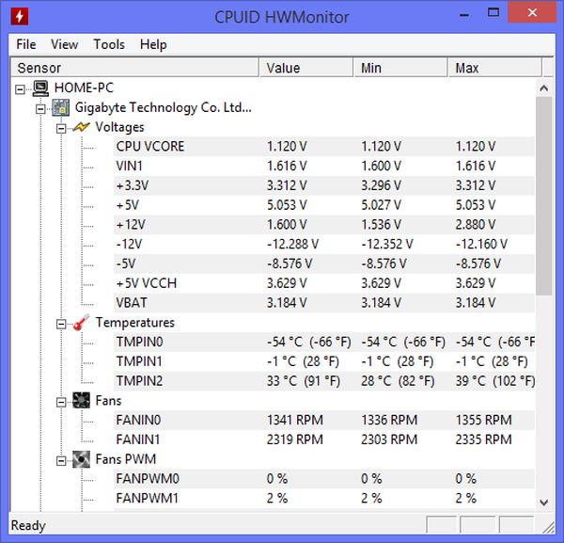
Task: Select the FANIN1 fan row
Action: tap(324, 439)
